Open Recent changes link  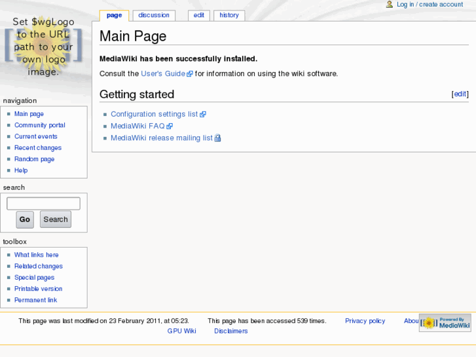coord(38,148)
